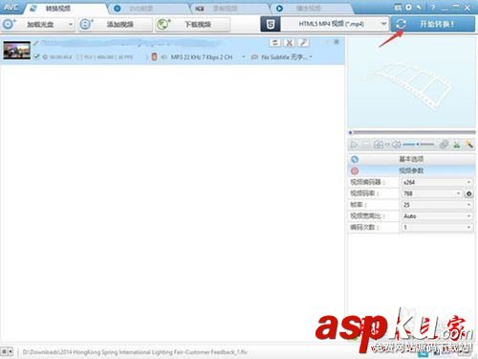This screenshot has height=359, width=478.
Task: Collapse the 视频参数 section
Action: pyautogui.click(x=411, y=170)
